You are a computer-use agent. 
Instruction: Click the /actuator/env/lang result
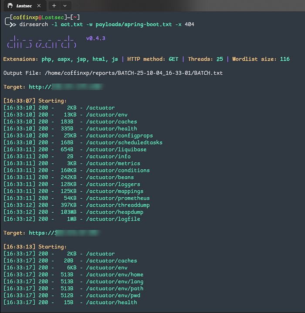(74, 282)
